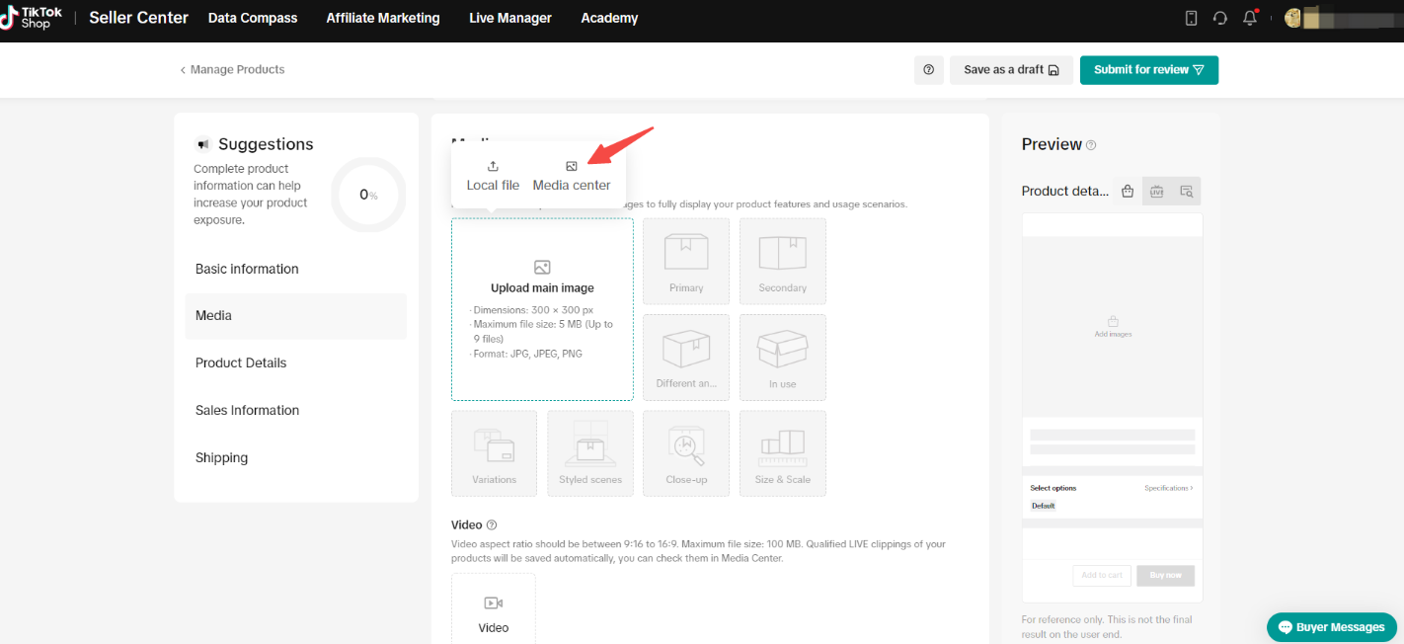Screen dimensions: 1404x644
Task: Click help icon beside Video heading
Action: 492,525
